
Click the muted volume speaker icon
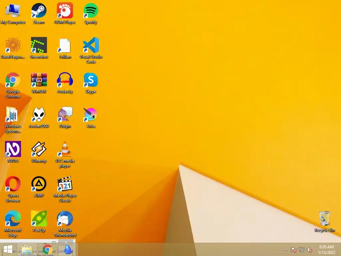[x=310, y=250]
